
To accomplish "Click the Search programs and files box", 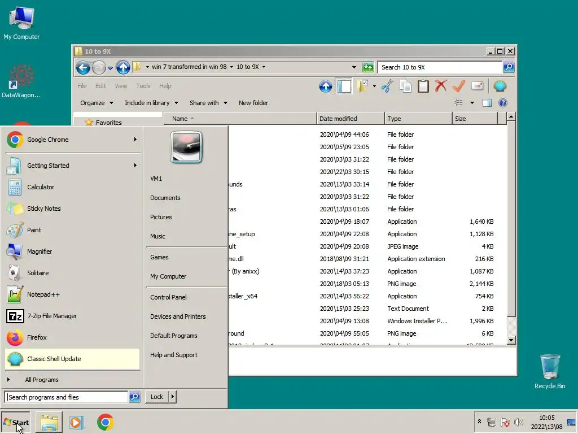I will (x=67, y=397).
